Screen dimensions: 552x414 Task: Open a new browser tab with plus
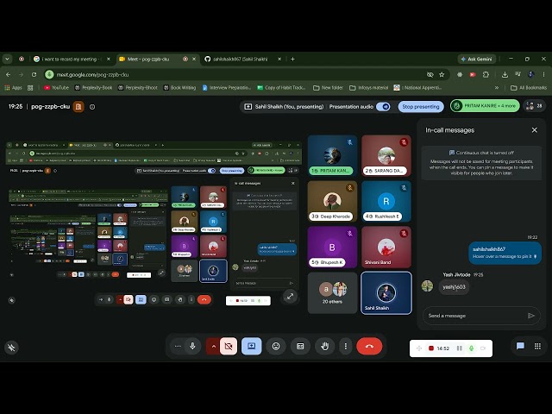[292, 60]
